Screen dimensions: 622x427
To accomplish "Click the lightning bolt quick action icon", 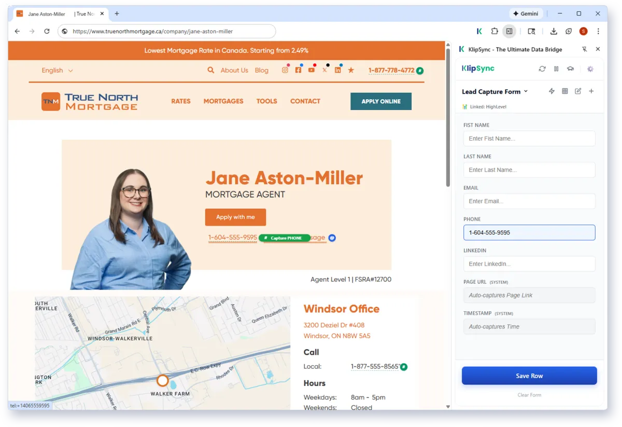I will [552, 91].
